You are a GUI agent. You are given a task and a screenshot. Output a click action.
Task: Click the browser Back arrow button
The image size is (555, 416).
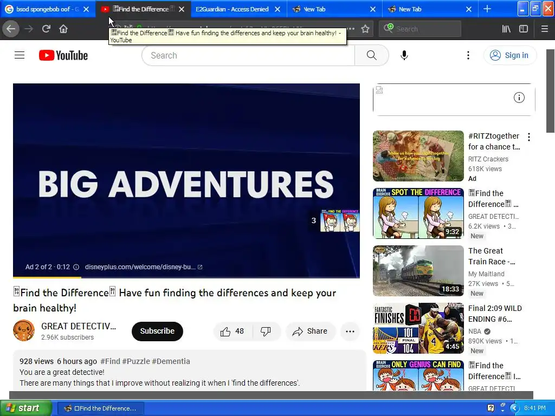point(11,29)
